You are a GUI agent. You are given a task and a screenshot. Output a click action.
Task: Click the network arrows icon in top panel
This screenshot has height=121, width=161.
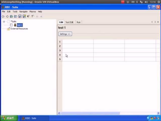[x=141, y=2]
